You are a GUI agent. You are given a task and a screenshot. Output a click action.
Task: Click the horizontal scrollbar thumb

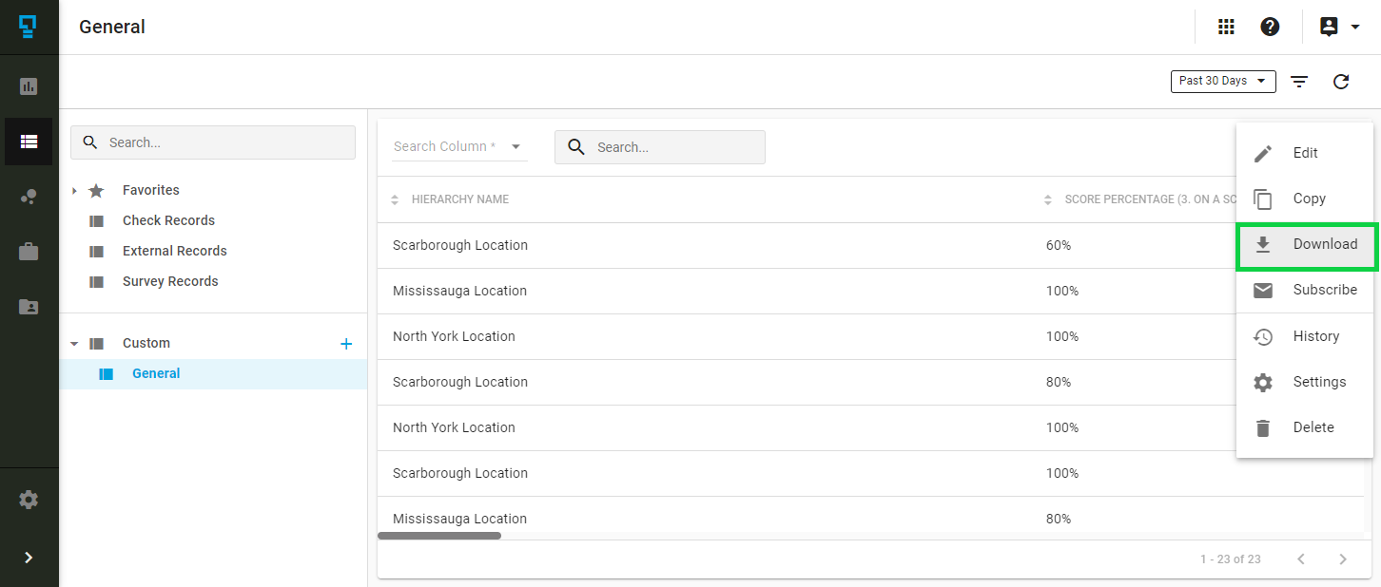439,536
